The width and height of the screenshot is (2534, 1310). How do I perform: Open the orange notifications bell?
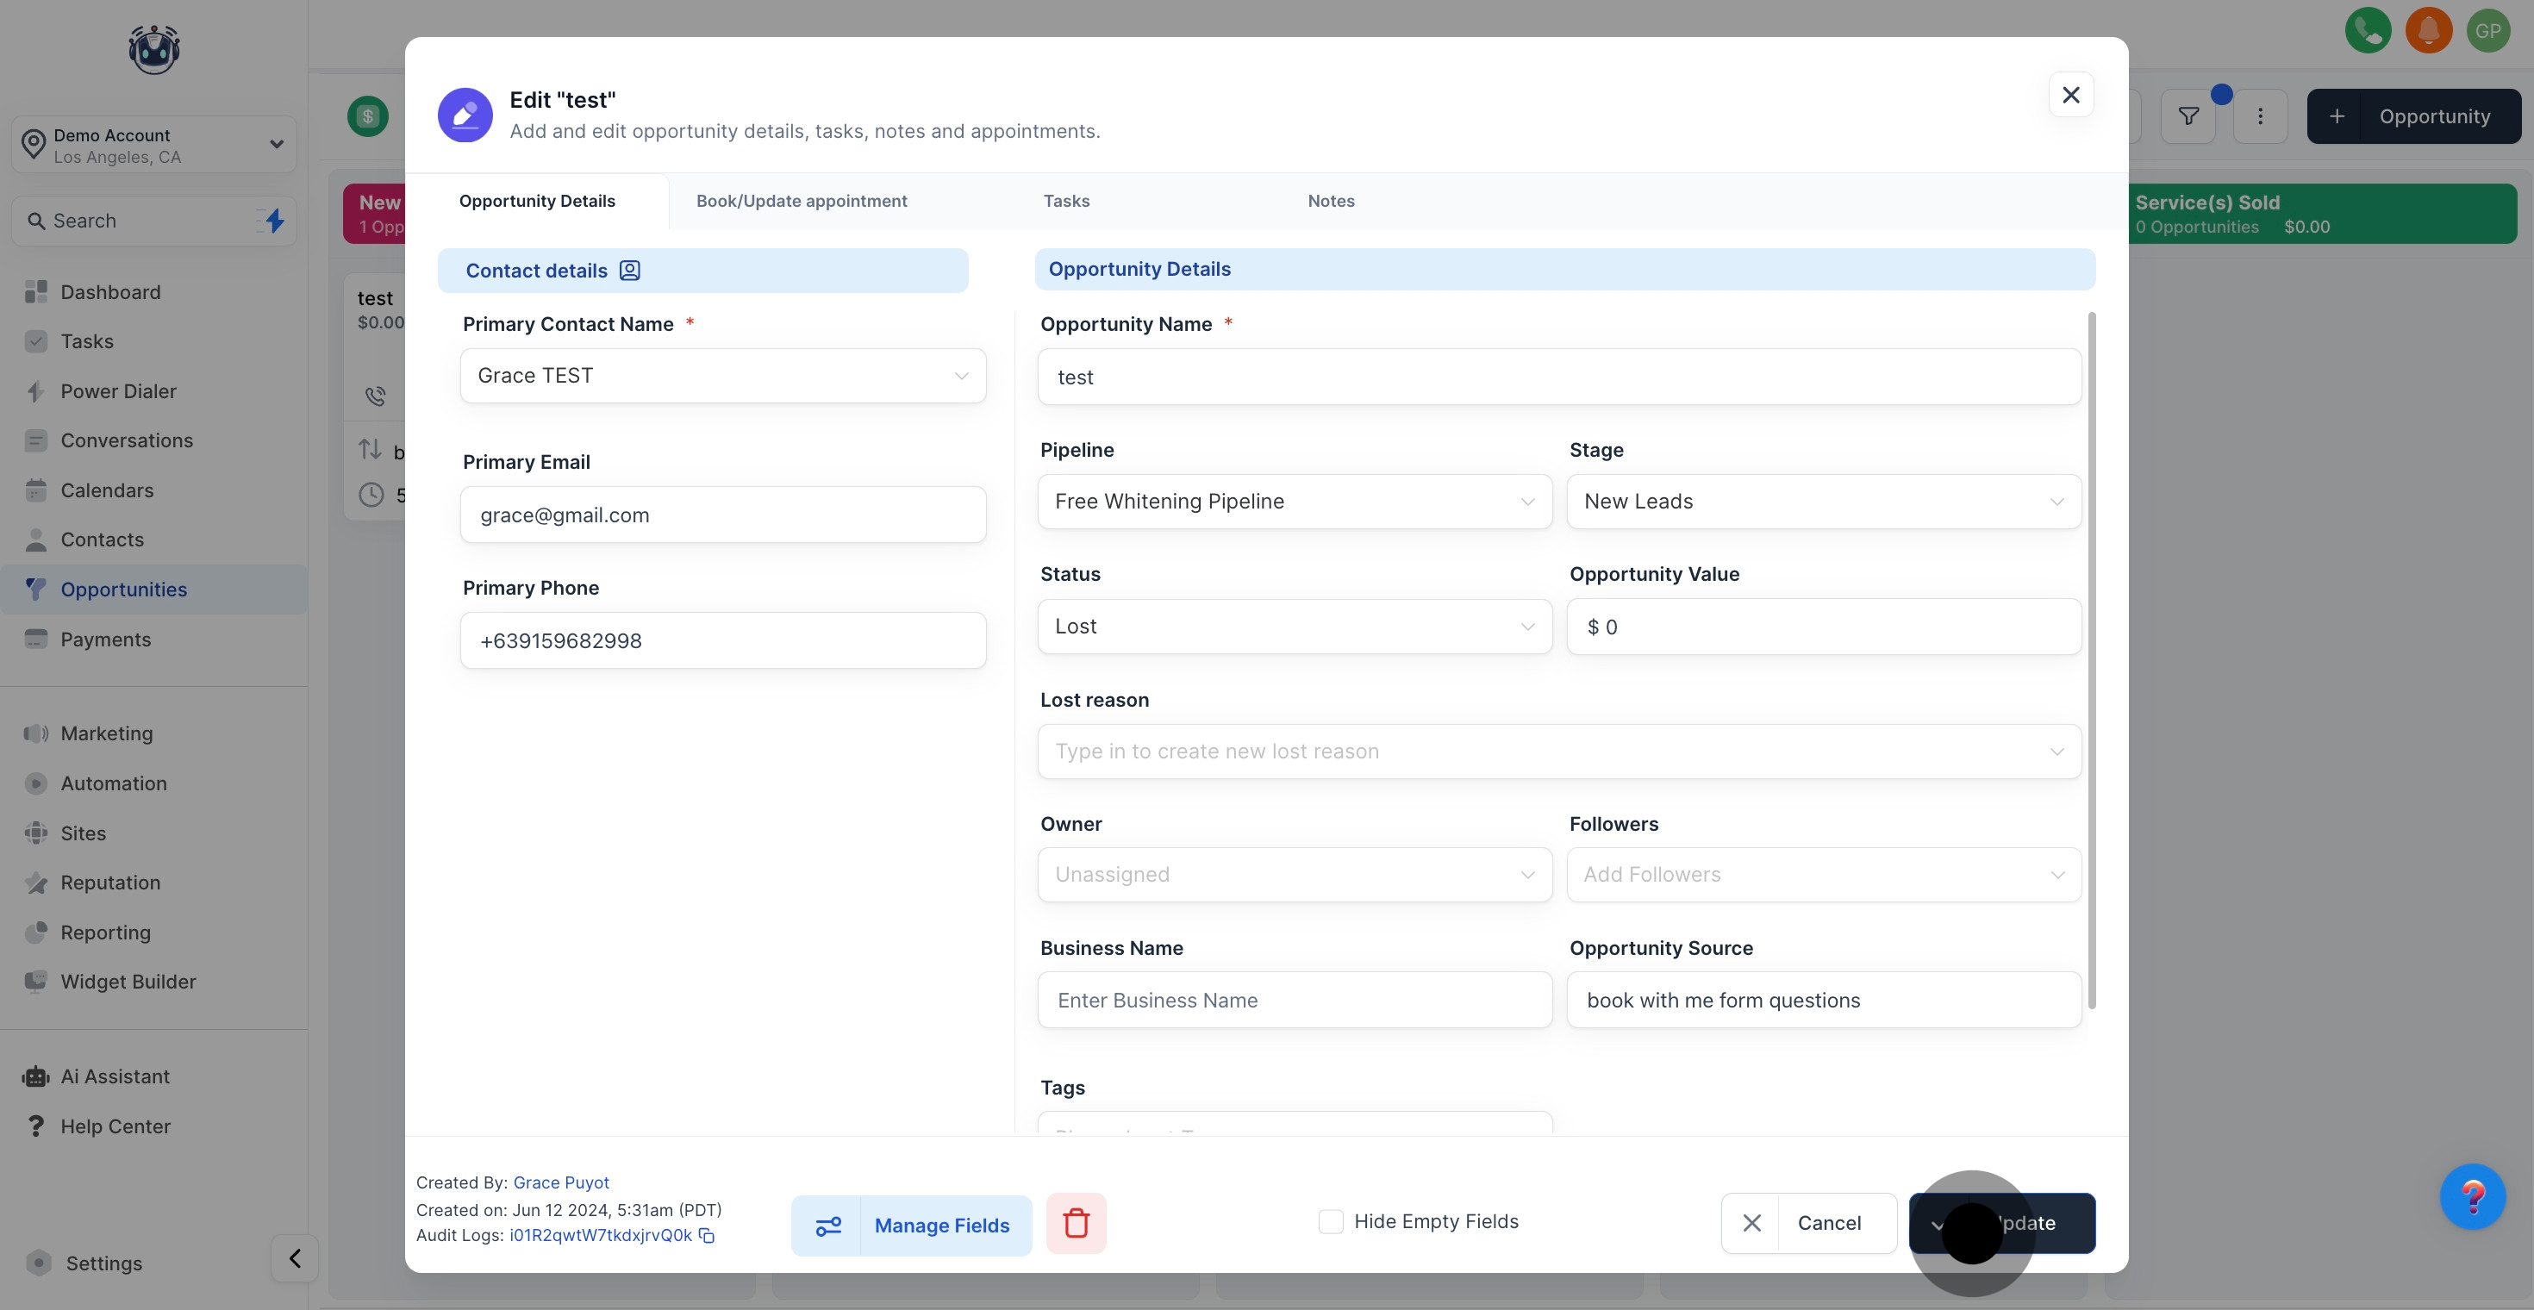coord(2428,30)
